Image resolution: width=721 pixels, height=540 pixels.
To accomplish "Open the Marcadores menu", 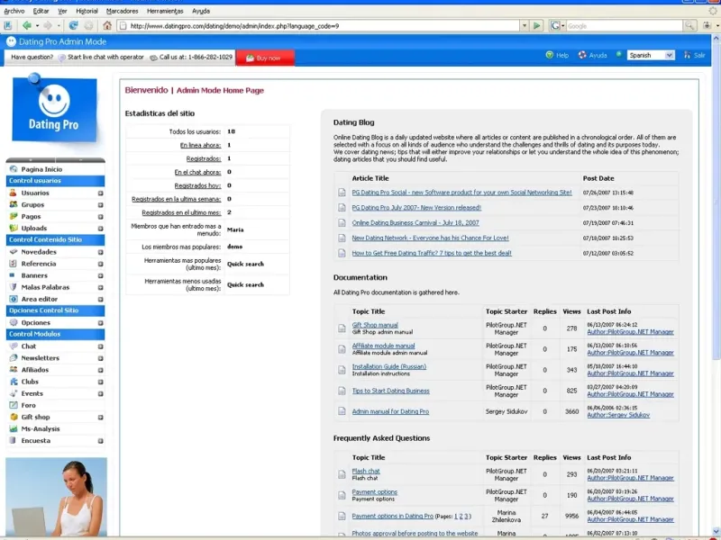I will pyautogui.click(x=123, y=11).
